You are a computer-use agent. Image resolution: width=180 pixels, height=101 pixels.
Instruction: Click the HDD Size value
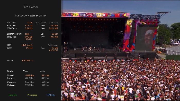[x=29, y=48]
